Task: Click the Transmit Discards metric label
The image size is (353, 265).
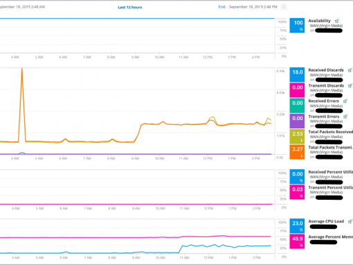Action: pos(326,85)
